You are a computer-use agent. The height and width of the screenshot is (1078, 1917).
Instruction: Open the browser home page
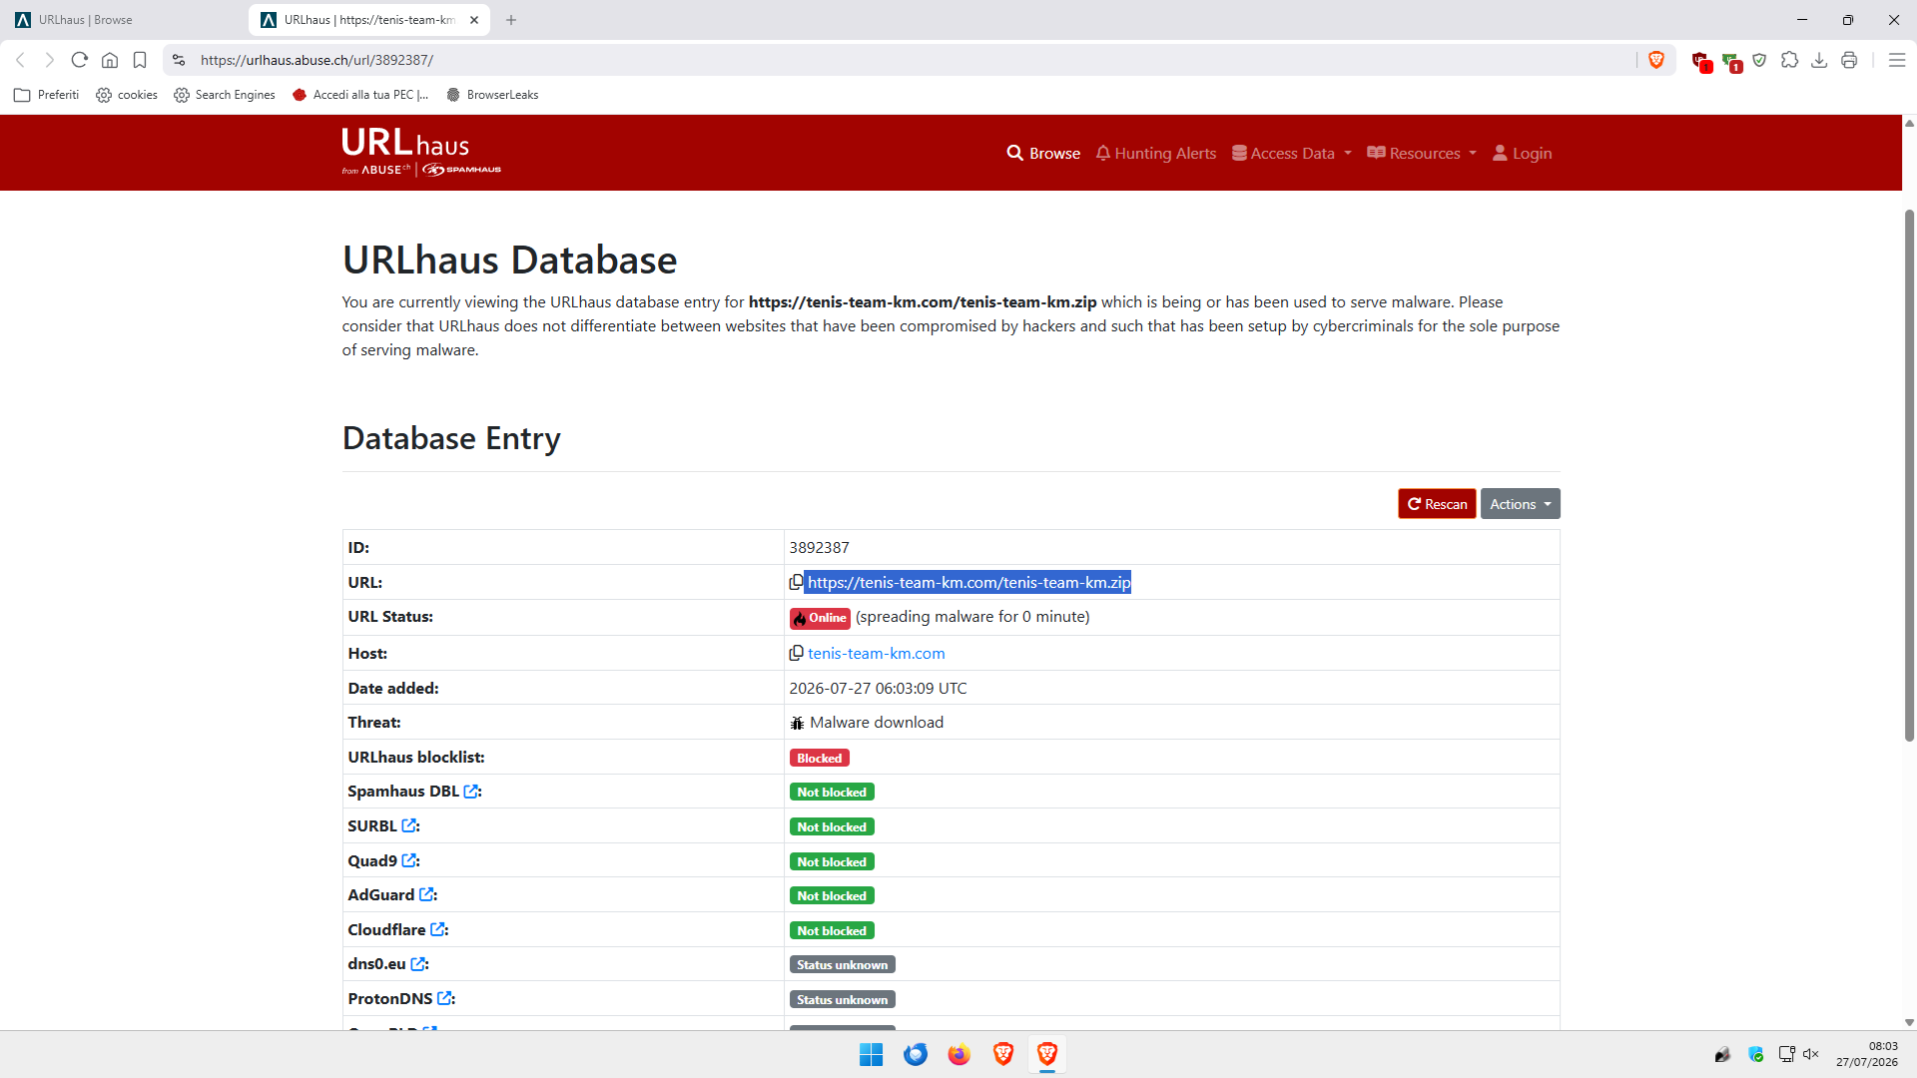click(x=110, y=60)
